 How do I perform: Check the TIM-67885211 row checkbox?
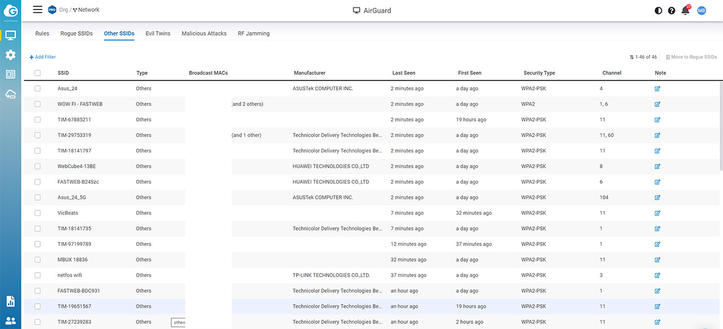[x=38, y=120]
